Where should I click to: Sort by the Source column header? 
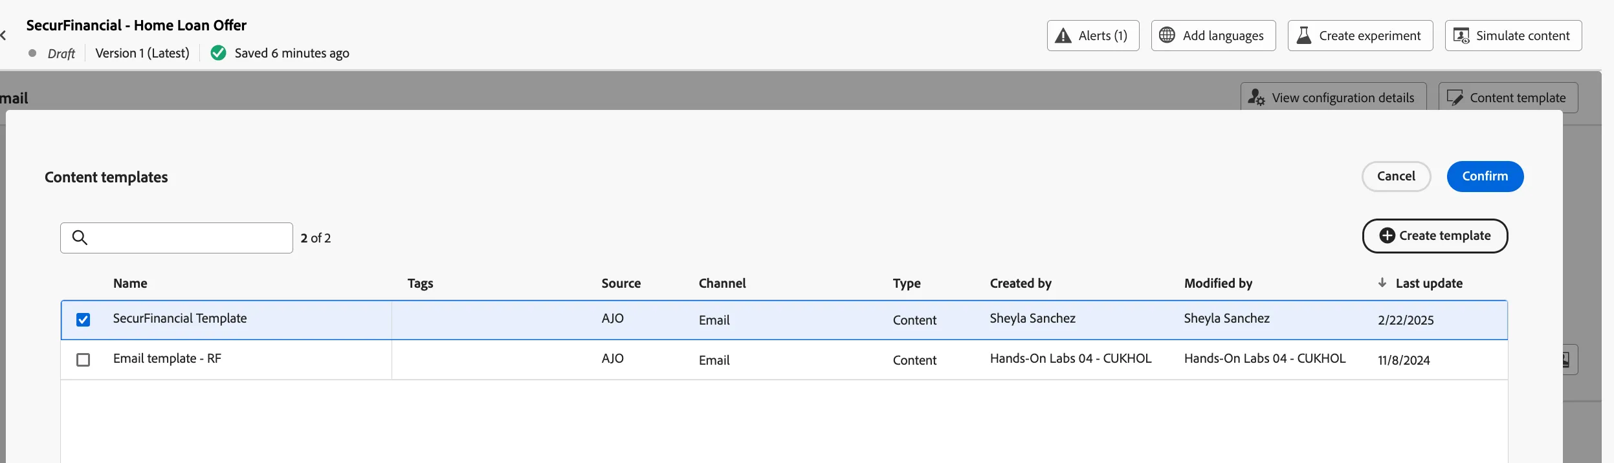click(x=621, y=283)
